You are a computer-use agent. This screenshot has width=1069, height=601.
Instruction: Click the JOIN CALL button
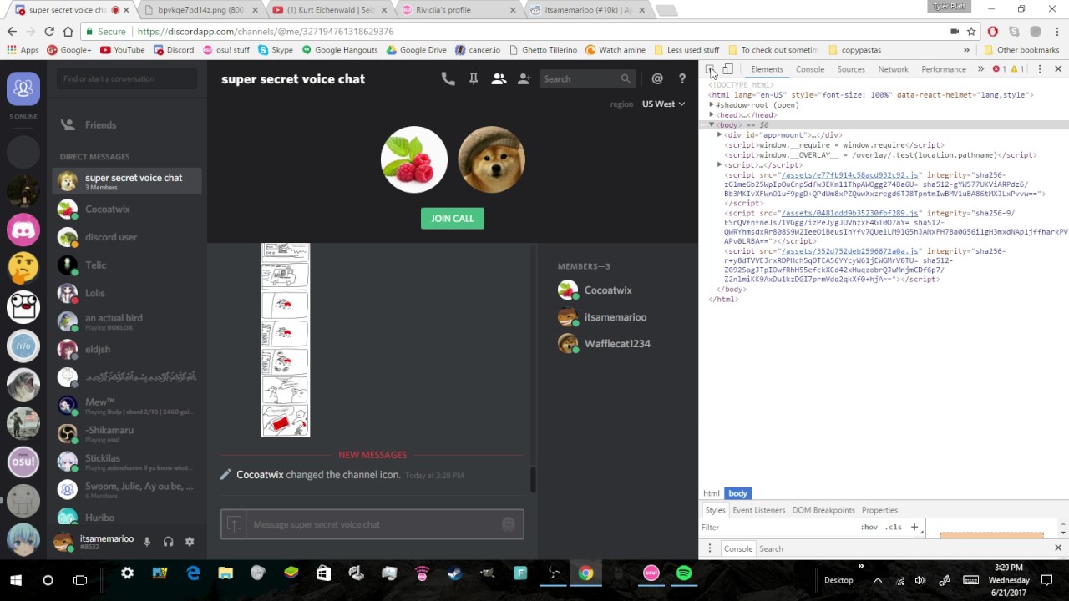453,219
